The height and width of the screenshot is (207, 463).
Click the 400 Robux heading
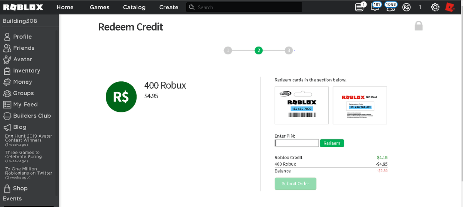click(165, 85)
